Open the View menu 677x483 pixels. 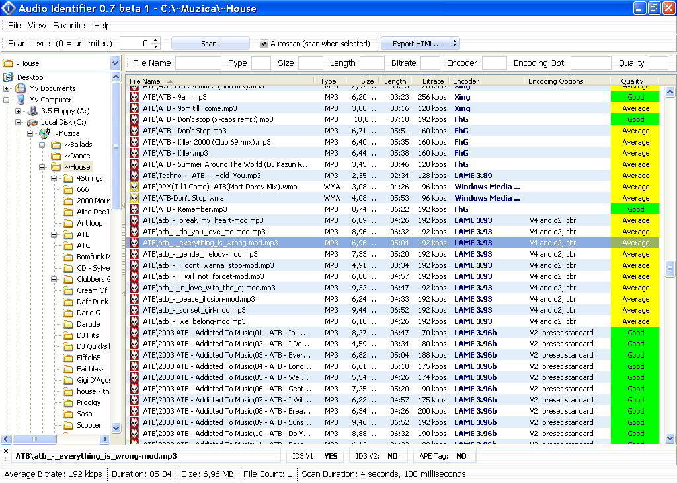pyautogui.click(x=37, y=25)
